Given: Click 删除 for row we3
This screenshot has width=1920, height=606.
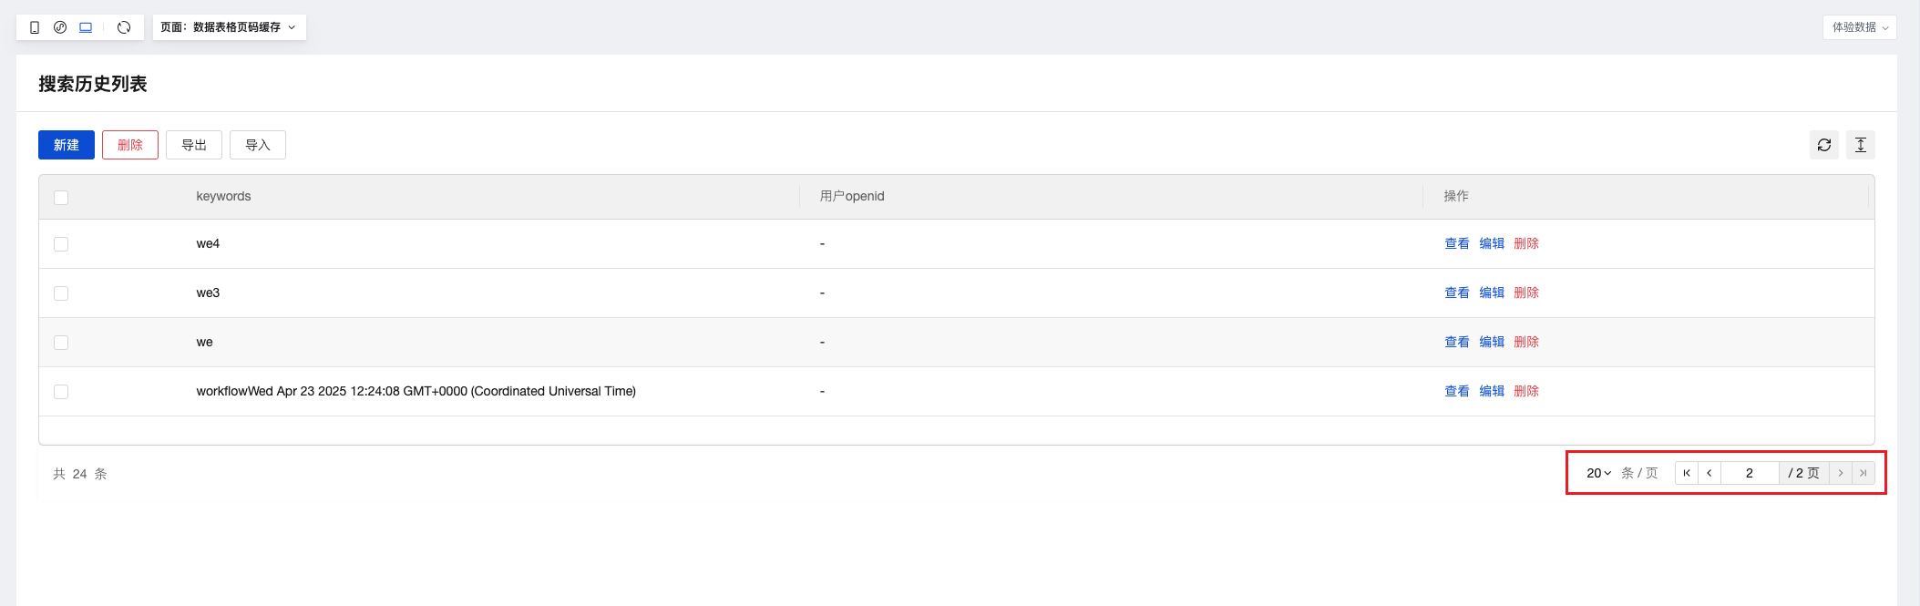Looking at the screenshot, I should click(x=1526, y=293).
